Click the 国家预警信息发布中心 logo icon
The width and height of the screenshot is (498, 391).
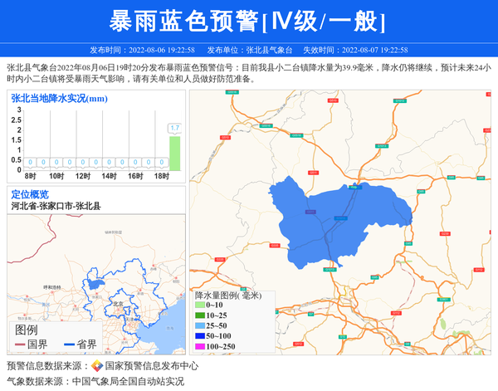point(96,366)
